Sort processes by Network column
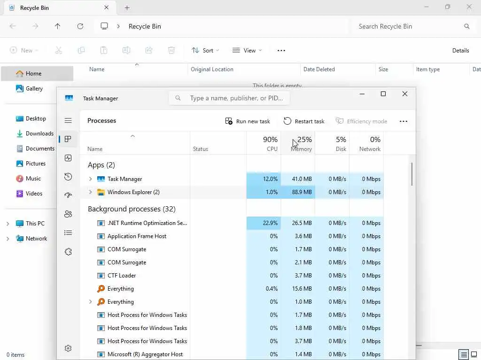 tap(366, 143)
